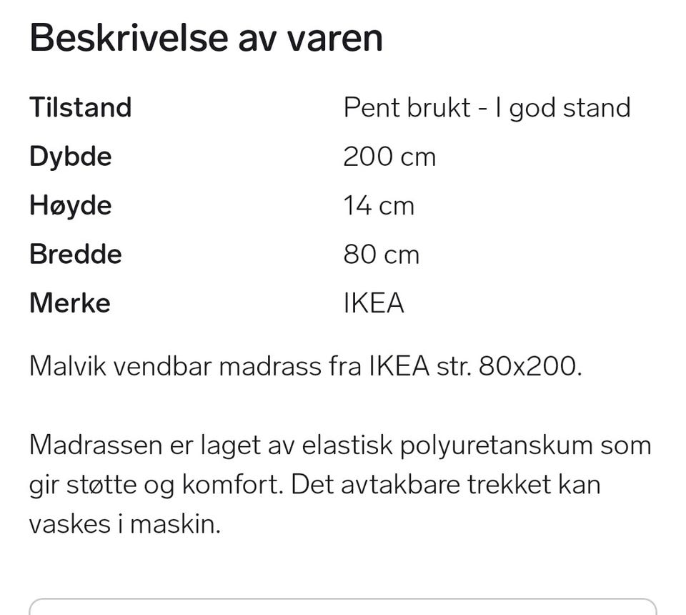Select the Høyde label
The image size is (686, 615).
click(70, 206)
